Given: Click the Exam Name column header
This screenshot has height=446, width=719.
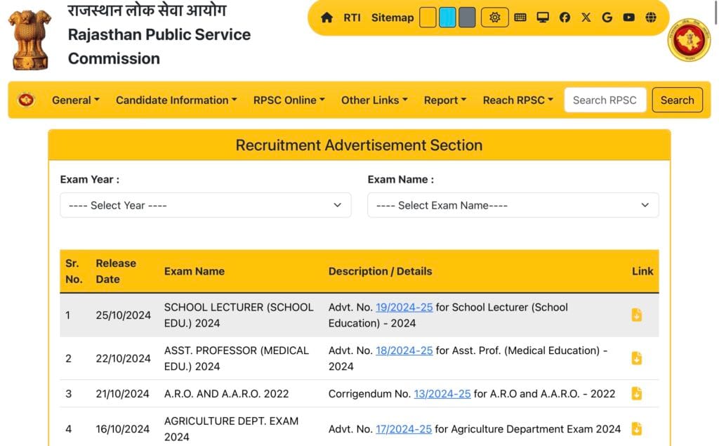Looking at the screenshot, I should [194, 271].
